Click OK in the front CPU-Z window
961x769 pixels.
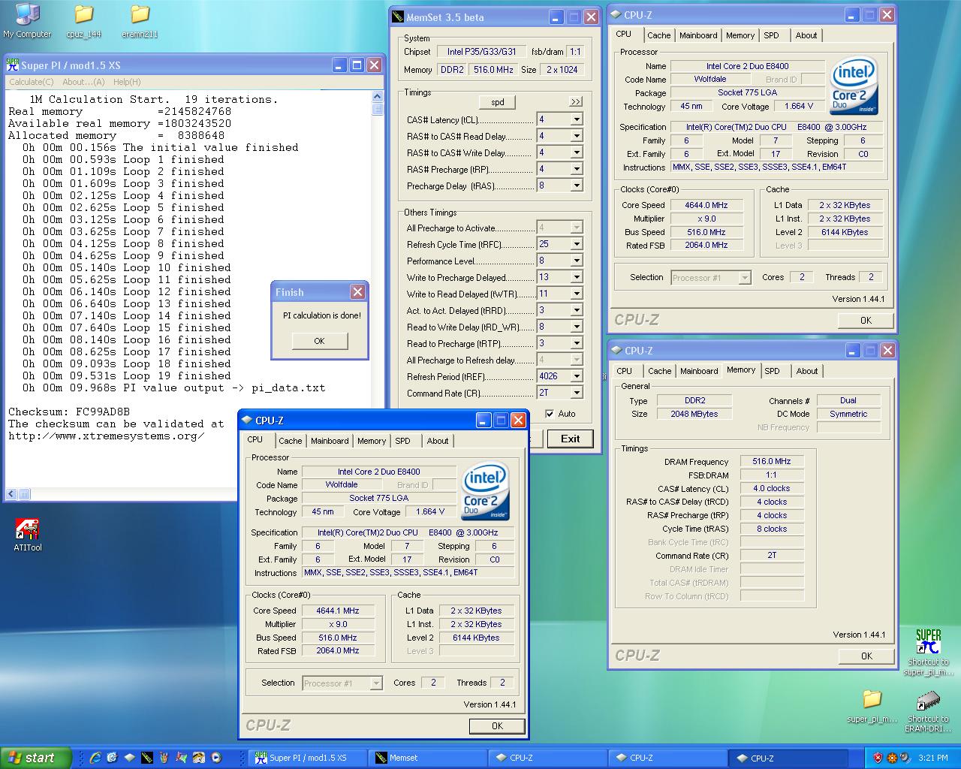497,726
